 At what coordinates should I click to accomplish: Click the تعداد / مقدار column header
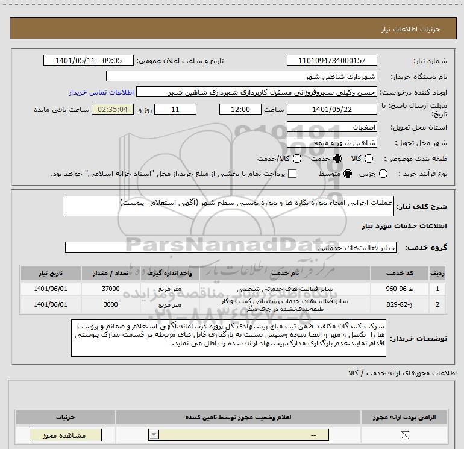tap(110, 273)
